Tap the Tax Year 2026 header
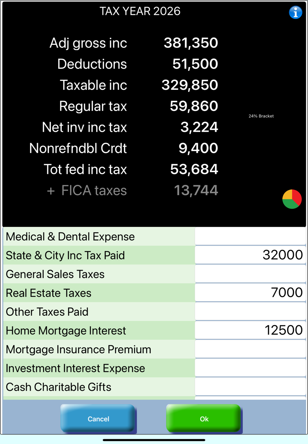This screenshot has width=308, height=444. tap(140, 11)
